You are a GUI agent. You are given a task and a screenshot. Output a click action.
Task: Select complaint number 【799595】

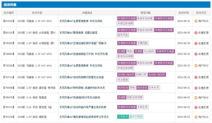[9, 43]
